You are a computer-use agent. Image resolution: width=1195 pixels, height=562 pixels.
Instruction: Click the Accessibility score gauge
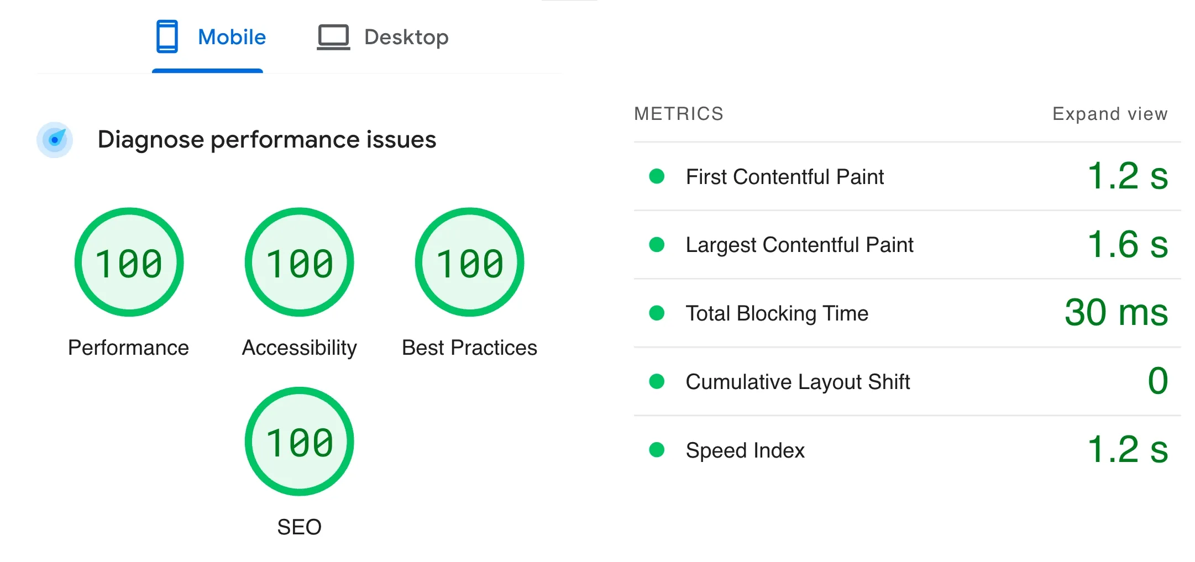299,262
